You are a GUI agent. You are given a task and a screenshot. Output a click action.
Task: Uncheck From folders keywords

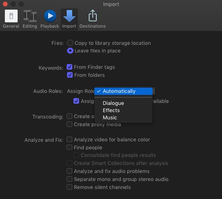(x=70, y=75)
